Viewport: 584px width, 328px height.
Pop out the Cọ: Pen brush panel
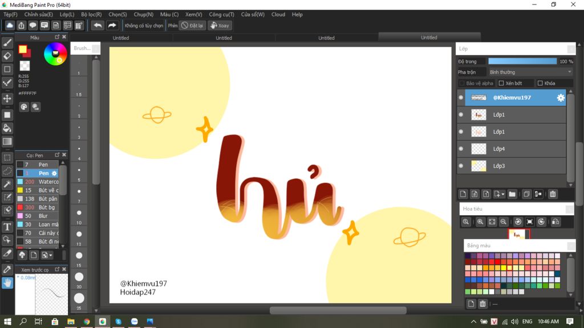pos(57,155)
